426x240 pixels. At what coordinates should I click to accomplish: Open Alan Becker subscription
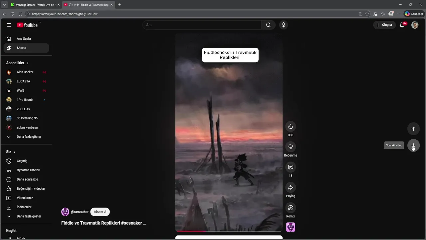(26, 72)
